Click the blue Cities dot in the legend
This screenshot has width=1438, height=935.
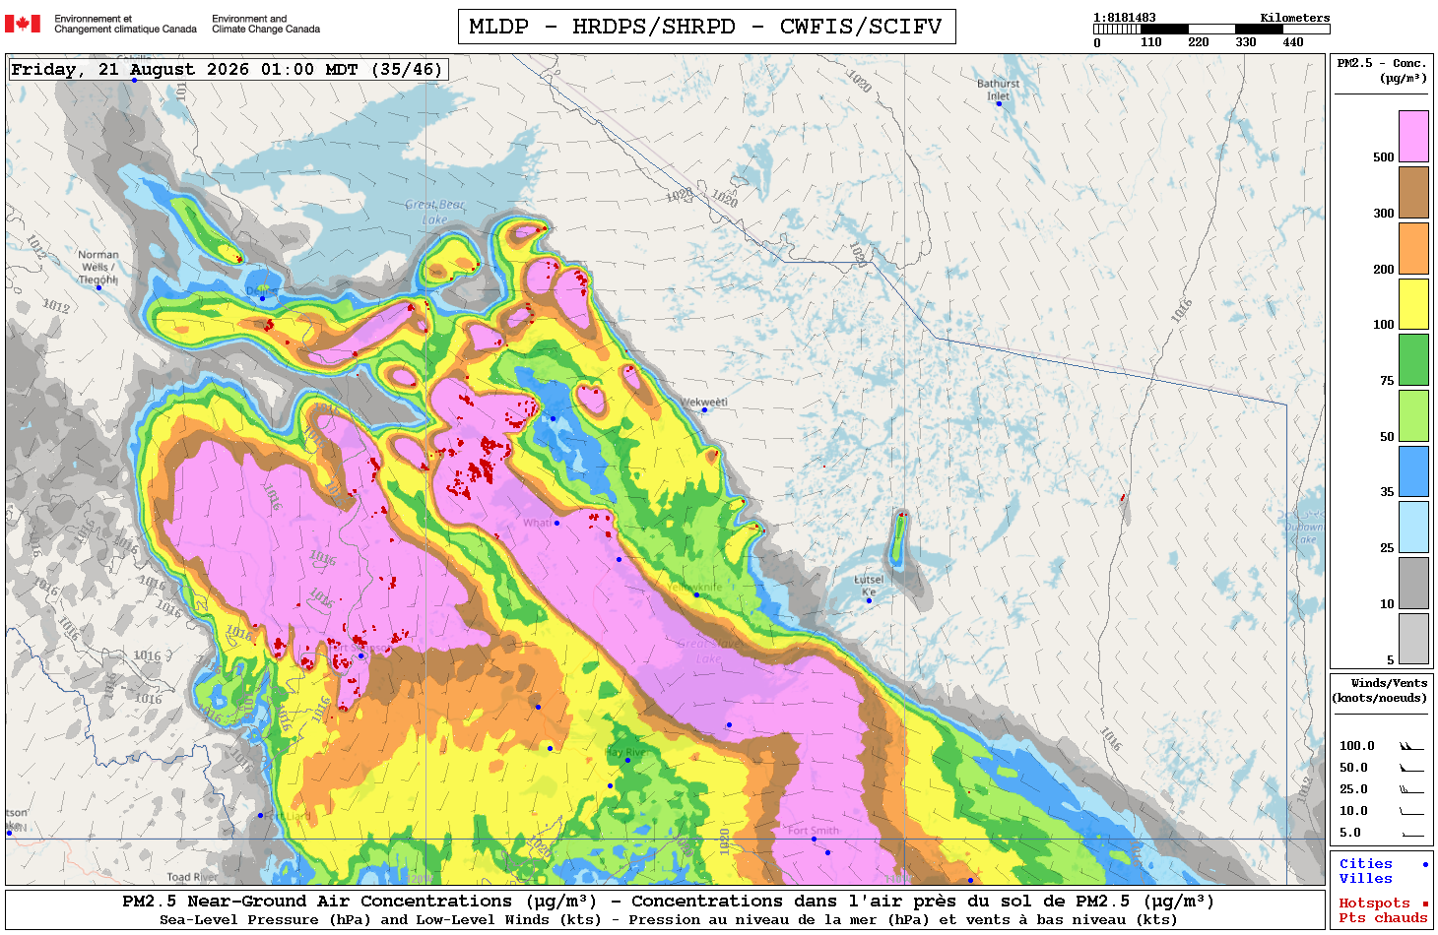(x=1425, y=864)
